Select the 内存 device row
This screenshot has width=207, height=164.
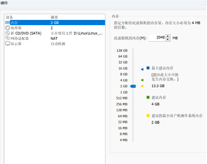click(55, 23)
